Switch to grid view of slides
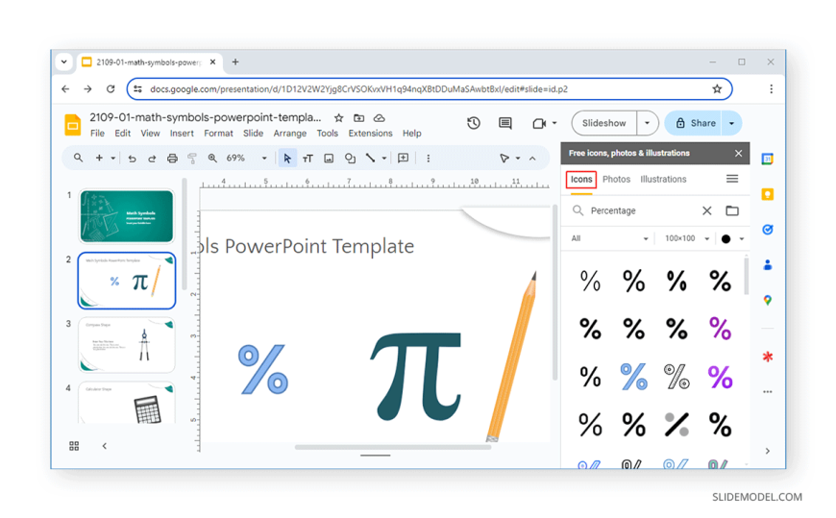836x518 pixels. coord(74,446)
